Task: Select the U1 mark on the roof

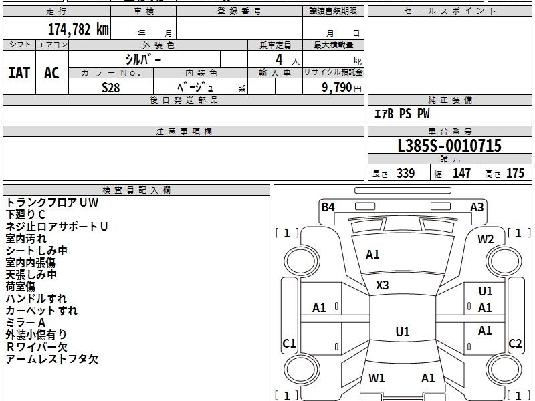Action: coord(403,331)
